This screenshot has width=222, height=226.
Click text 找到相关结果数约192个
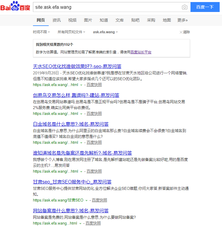[55, 45]
